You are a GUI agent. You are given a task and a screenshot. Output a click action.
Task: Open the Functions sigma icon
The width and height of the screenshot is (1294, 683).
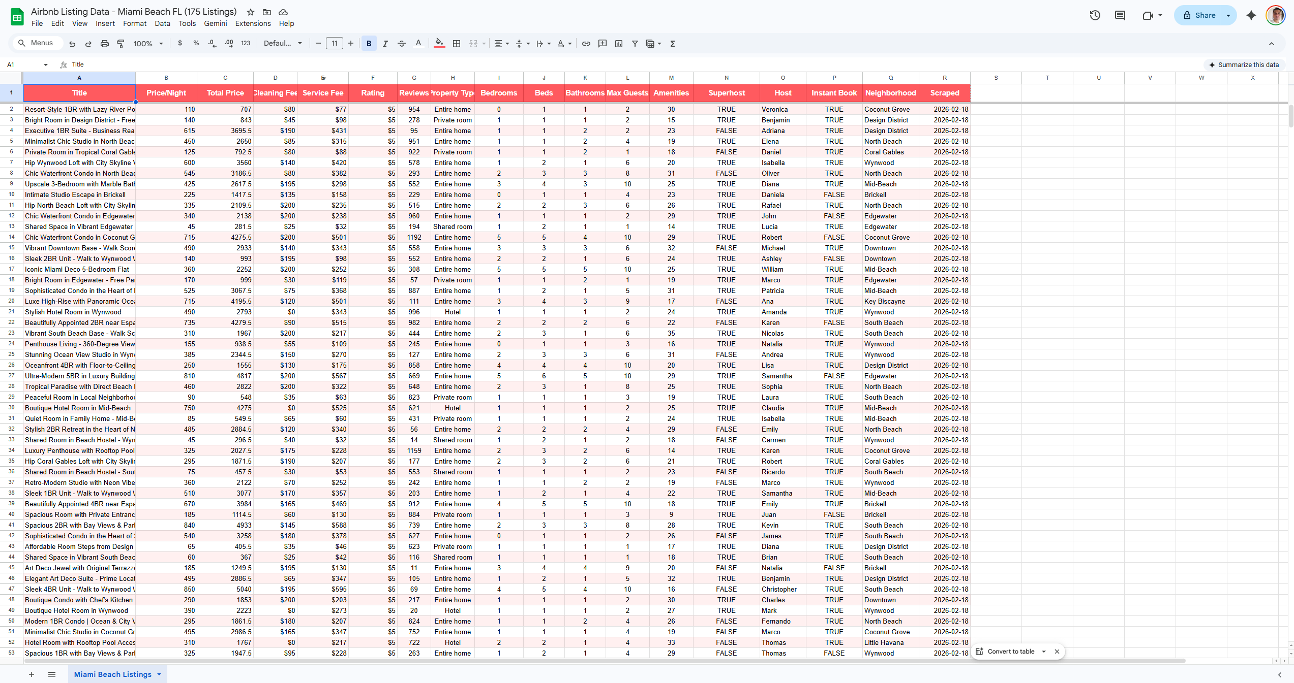click(672, 44)
